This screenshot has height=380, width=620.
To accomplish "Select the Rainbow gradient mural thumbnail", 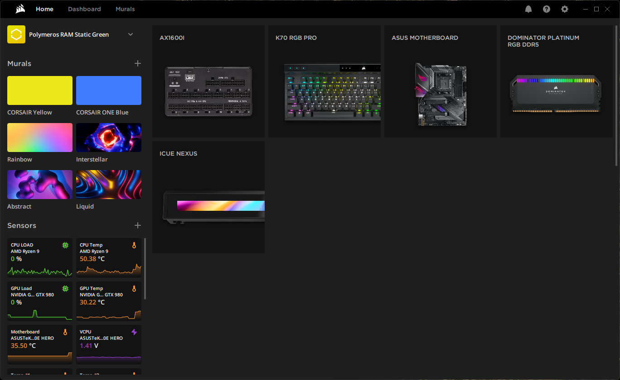I will coord(40,138).
